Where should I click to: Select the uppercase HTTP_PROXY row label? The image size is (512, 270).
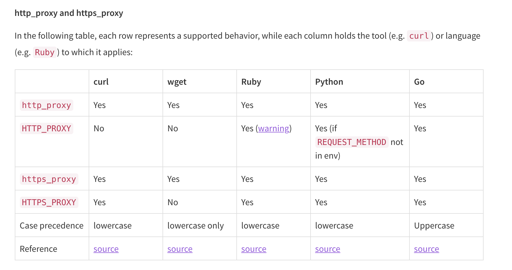coord(46,128)
